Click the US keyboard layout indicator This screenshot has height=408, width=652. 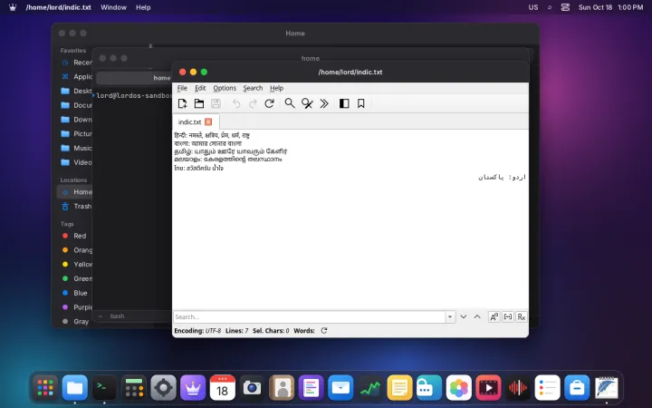tap(533, 7)
